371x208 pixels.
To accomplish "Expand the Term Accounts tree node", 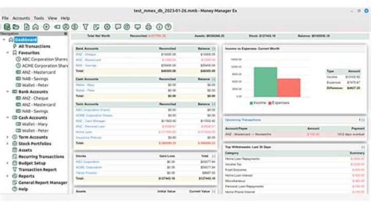I will (x=8, y=137).
